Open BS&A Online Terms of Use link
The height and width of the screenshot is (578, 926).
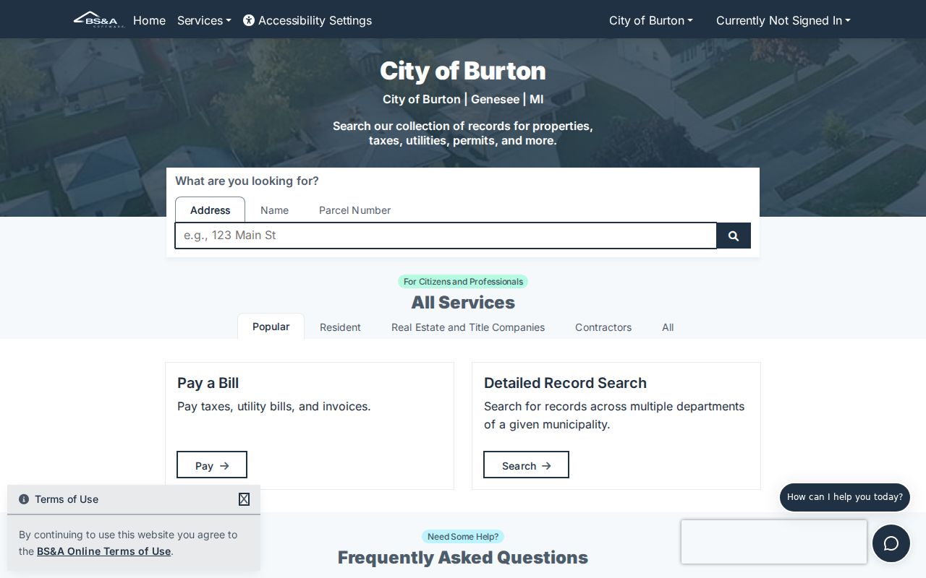tap(104, 551)
